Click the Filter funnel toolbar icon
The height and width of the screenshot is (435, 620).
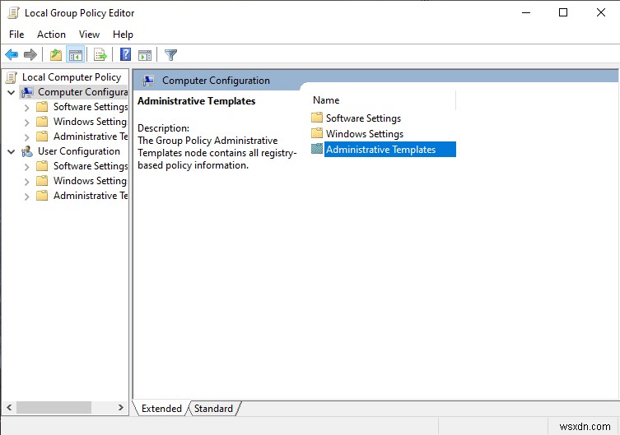point(170,54)
